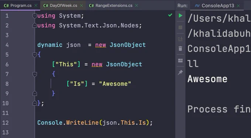Click 'System' on line 1
251x138 pixels.
[70, 16]
